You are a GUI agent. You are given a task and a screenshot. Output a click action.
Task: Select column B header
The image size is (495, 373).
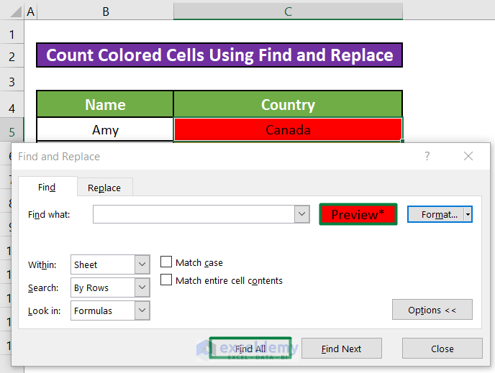click(x=106, y=11)
